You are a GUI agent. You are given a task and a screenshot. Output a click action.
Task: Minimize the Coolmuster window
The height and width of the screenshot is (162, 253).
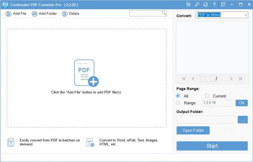(232, 5)
